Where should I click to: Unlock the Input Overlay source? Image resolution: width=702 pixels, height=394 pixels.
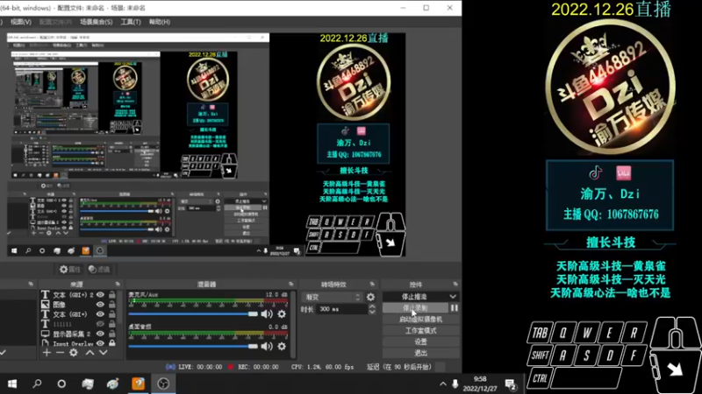pos(112,343)
